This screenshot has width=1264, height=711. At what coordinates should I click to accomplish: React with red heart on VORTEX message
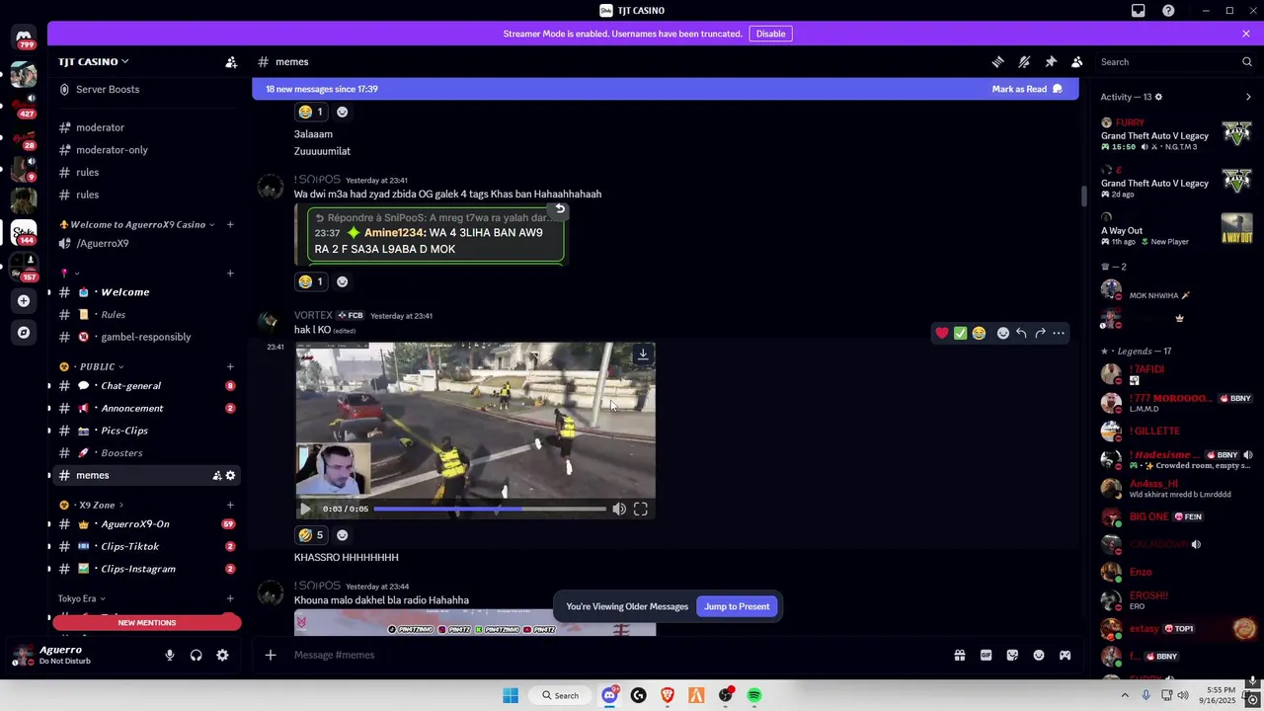click(x=942, y=333)
